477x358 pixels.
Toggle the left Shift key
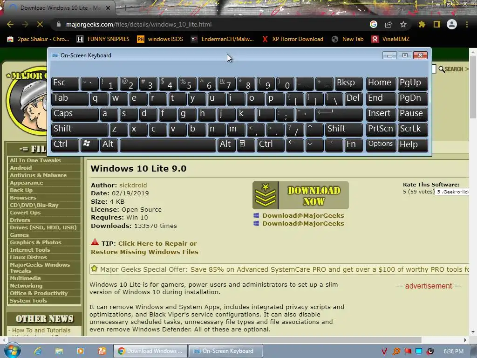[x=80, y=130]
